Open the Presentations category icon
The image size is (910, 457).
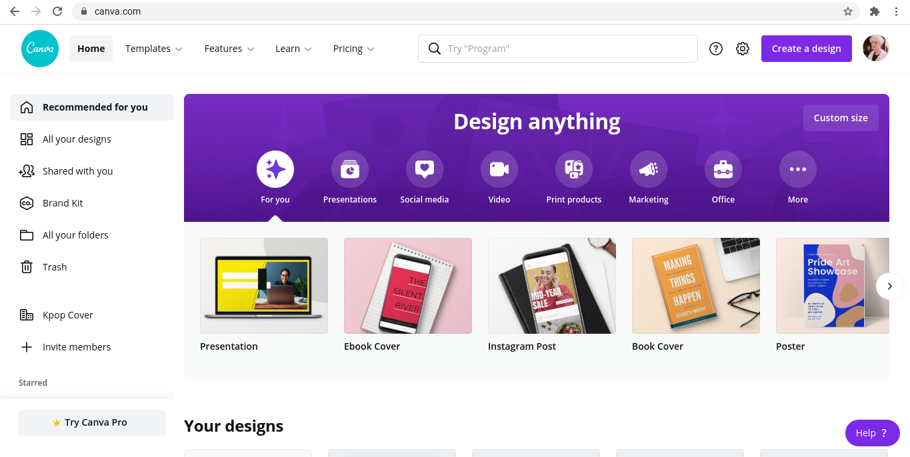click(x=350, y=169)
